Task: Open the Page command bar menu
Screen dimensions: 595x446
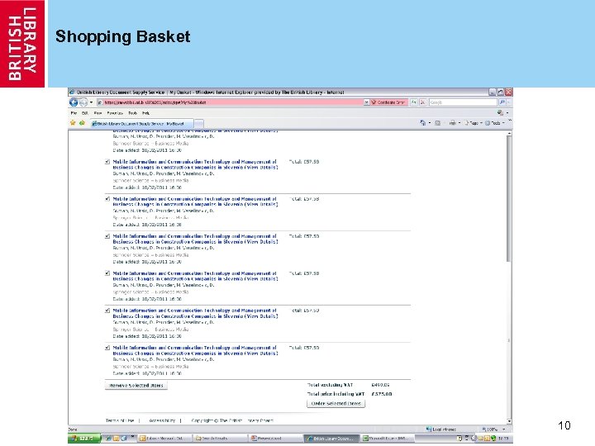Action: coord(474,123)
